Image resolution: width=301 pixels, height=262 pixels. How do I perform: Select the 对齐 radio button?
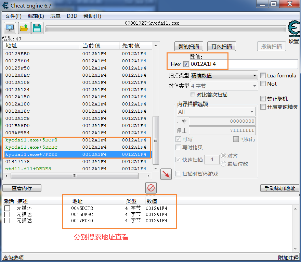pyautogui.click(x=223, y=155)
